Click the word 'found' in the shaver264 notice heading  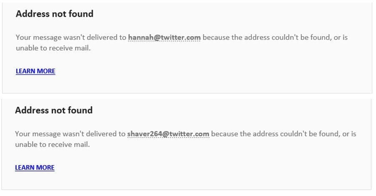pos(81,111)
